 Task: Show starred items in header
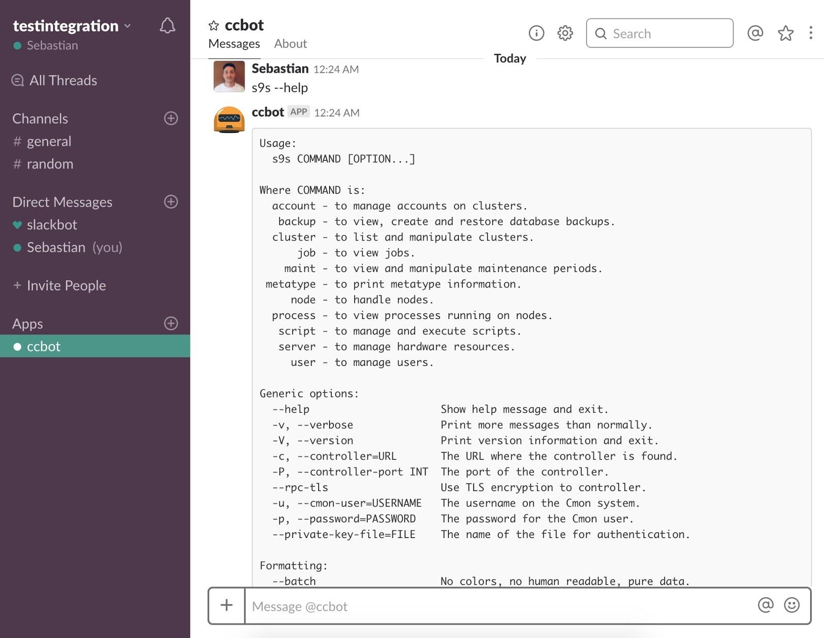tap(785, 33)
